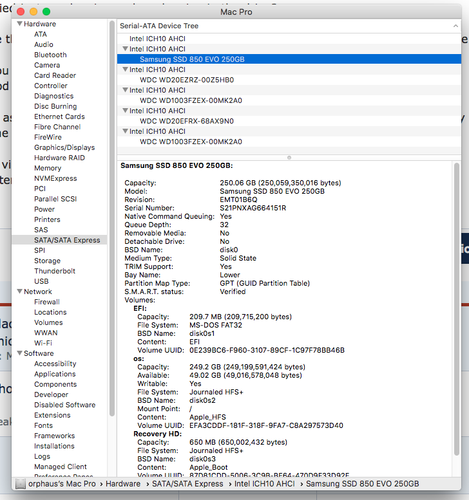Screen dimensions: 469x500
Task: Click Hardware in the path bar
Action: click(x=123, y=484)
